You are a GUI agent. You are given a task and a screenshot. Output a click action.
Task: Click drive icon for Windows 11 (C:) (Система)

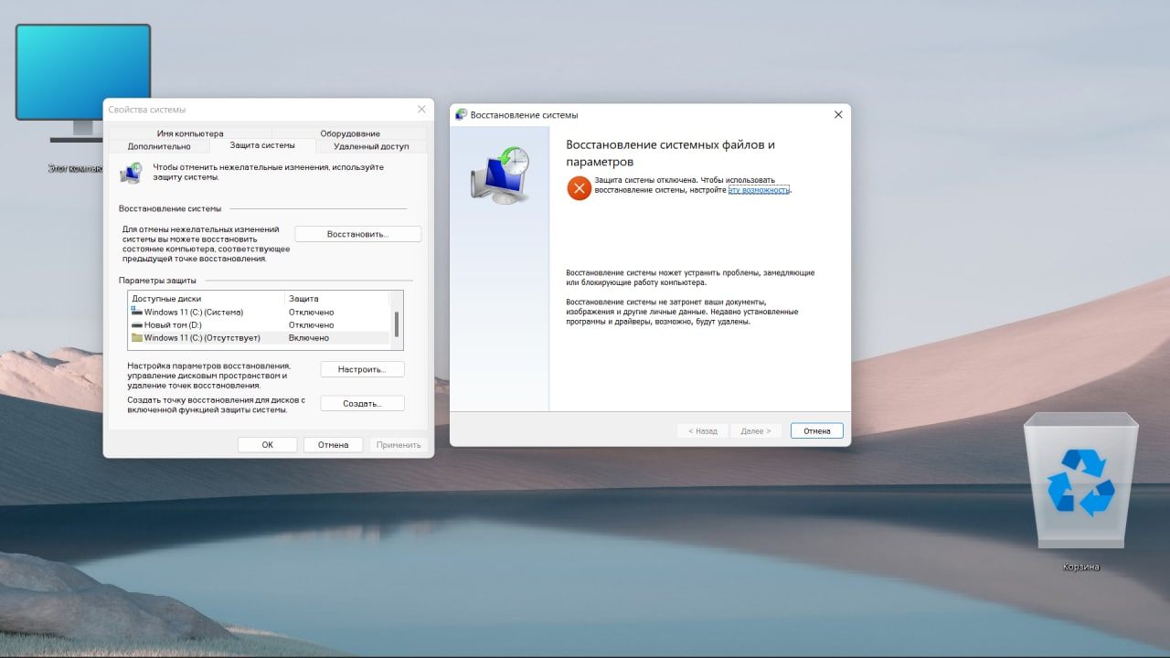[x=137, y=312]
